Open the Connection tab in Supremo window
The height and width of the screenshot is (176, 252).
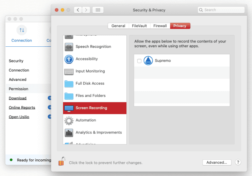click(x=22, y=34)
